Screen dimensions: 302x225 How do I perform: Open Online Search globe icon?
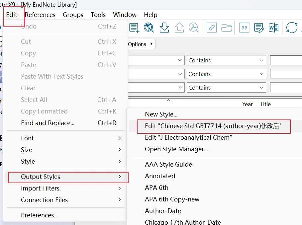(149, 28)
